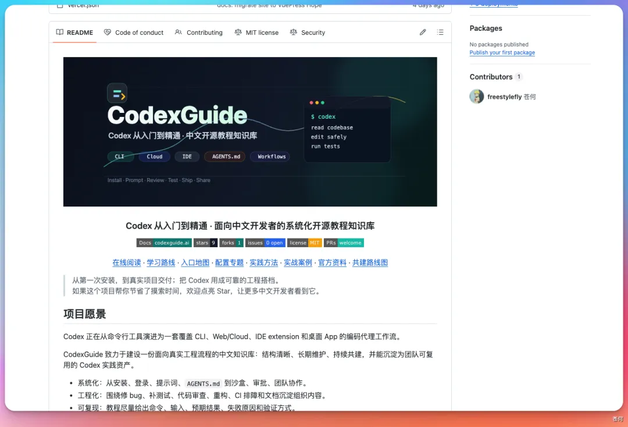Click the PRs welcome badge
The width and height of the screenshot is (628, 427).
click(x=344, y=243)
